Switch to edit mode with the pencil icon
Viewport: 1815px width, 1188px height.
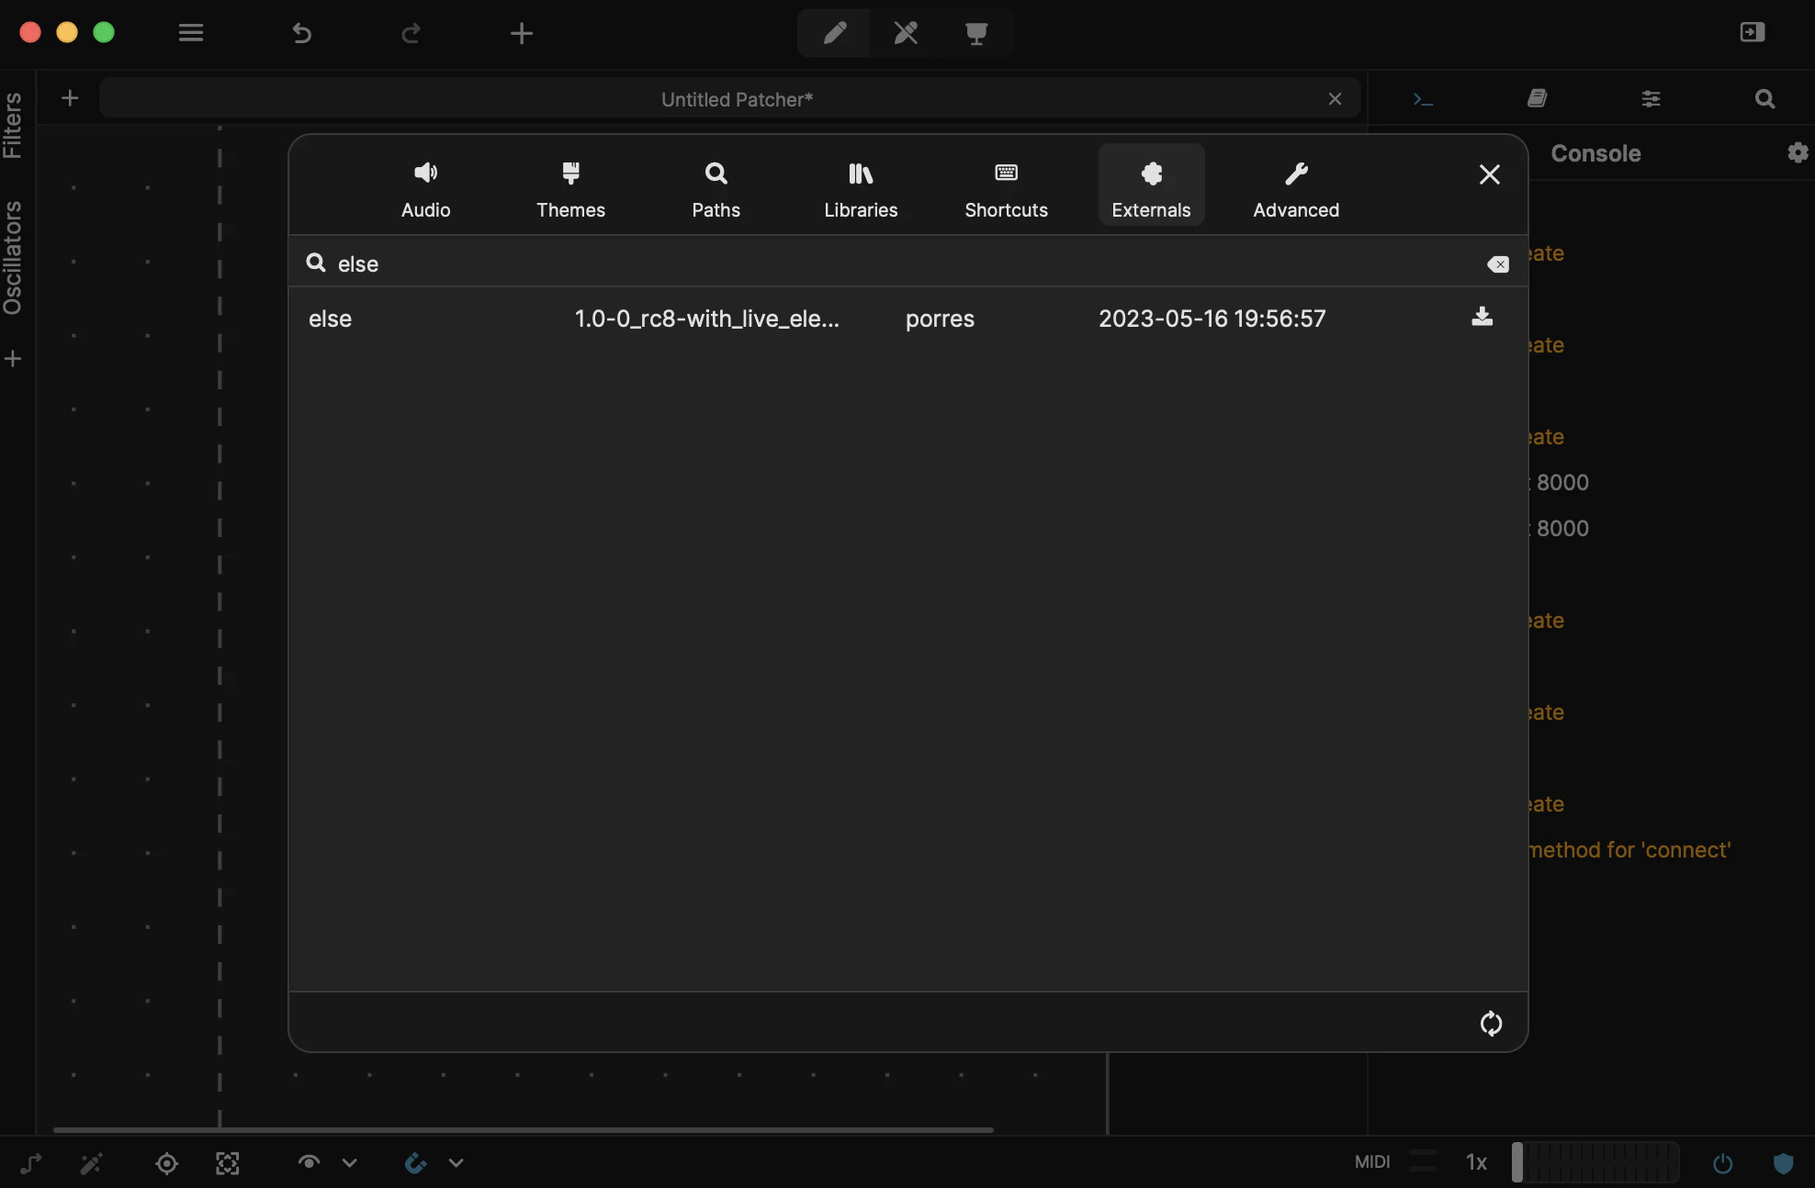[x=834, y=33]
